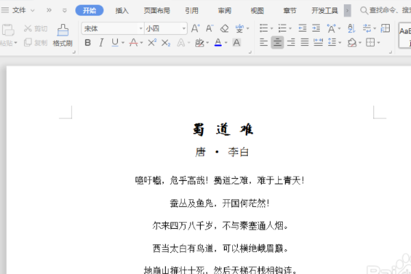This screenshot has height=274, width=411.
Task: Toggle italic formatting
Action: click(101, 42)
